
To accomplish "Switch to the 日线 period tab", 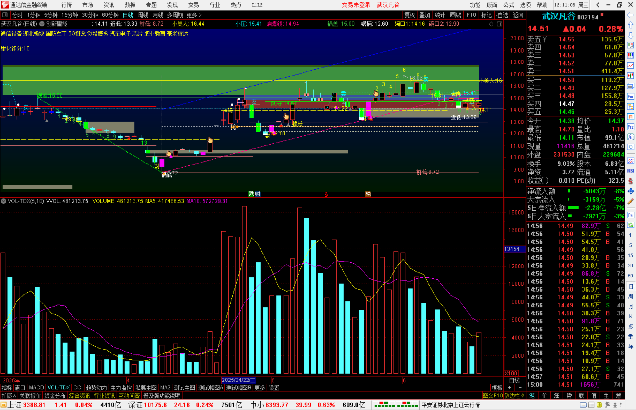I will (128, 15).
